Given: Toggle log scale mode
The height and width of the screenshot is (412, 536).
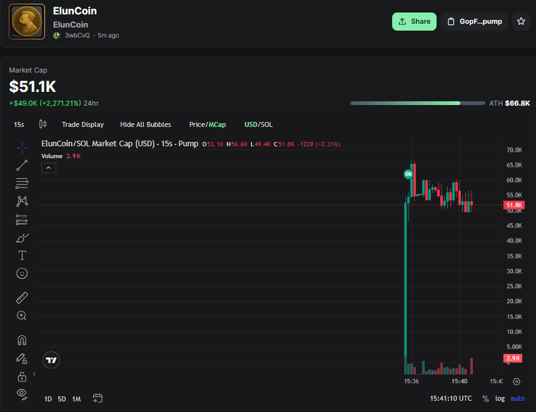Looking at the screenshot, I should click(500, 398).
